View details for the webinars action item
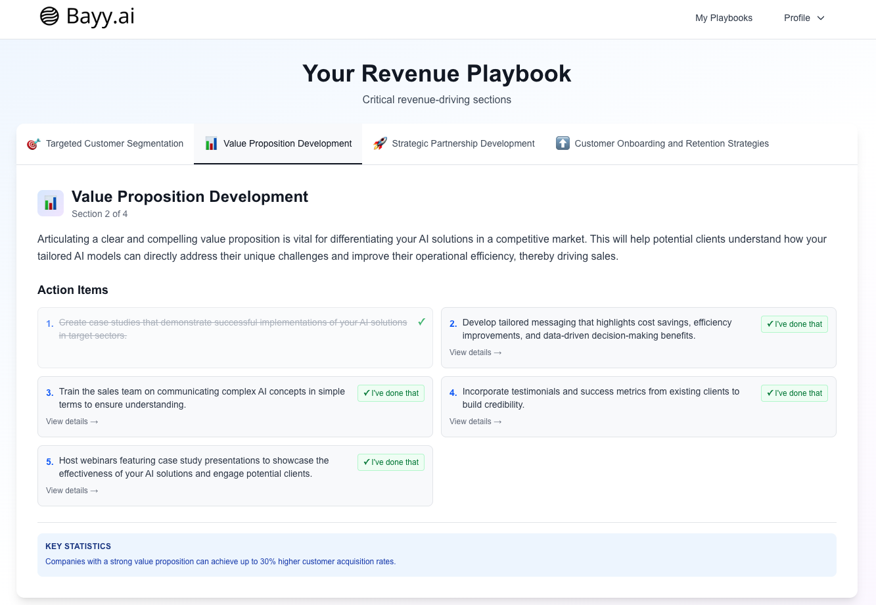Image resolution: width=876 pixels, height=605 pixels. point(72,490)
